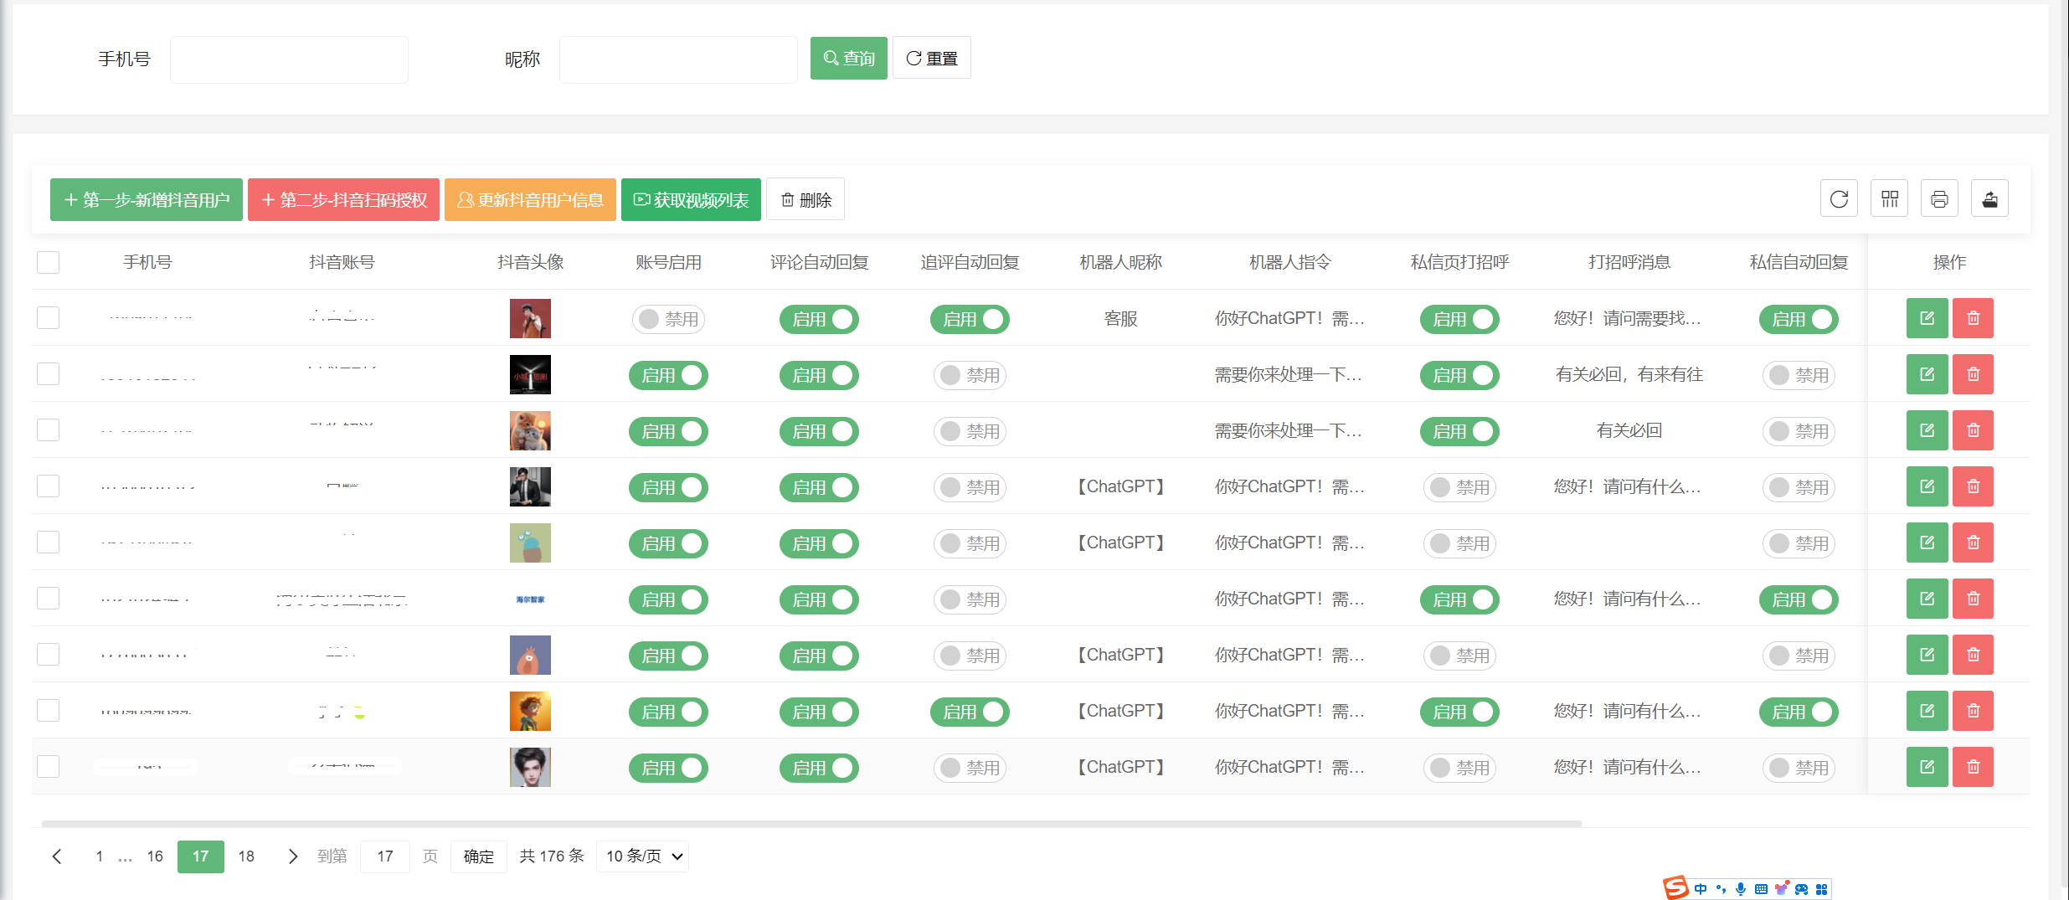
Task: Click 更新抖音用户信息 button
Action: click(530, 199)
